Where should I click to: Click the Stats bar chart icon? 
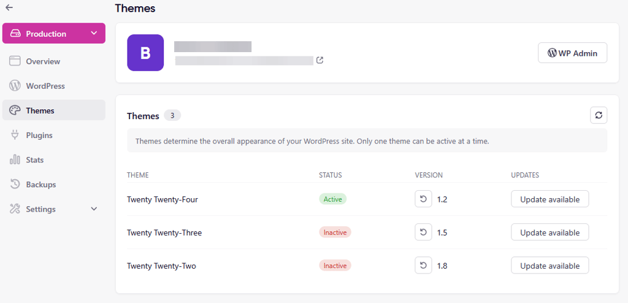(15, 159)
